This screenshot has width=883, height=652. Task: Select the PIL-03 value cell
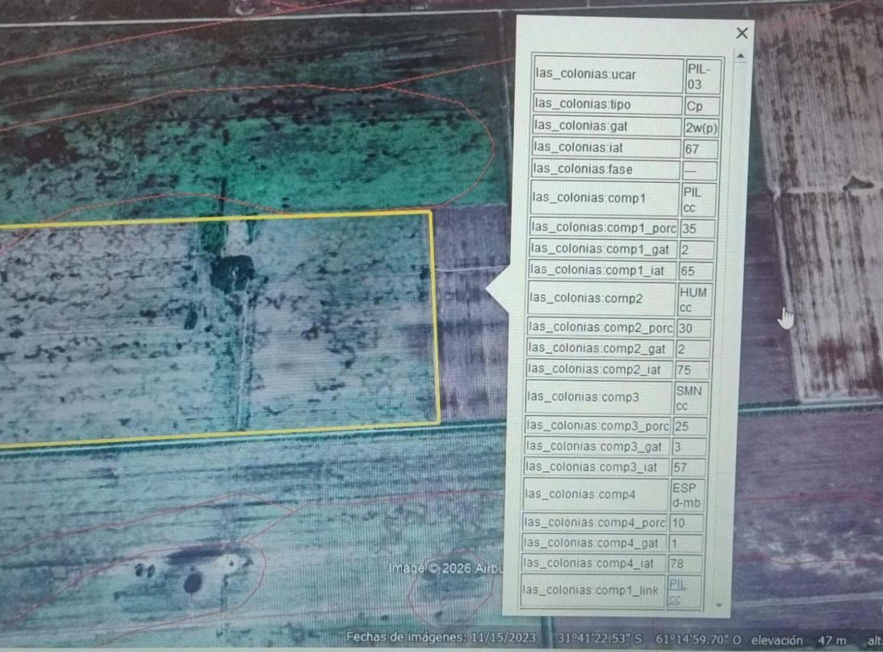pos(703,76)
